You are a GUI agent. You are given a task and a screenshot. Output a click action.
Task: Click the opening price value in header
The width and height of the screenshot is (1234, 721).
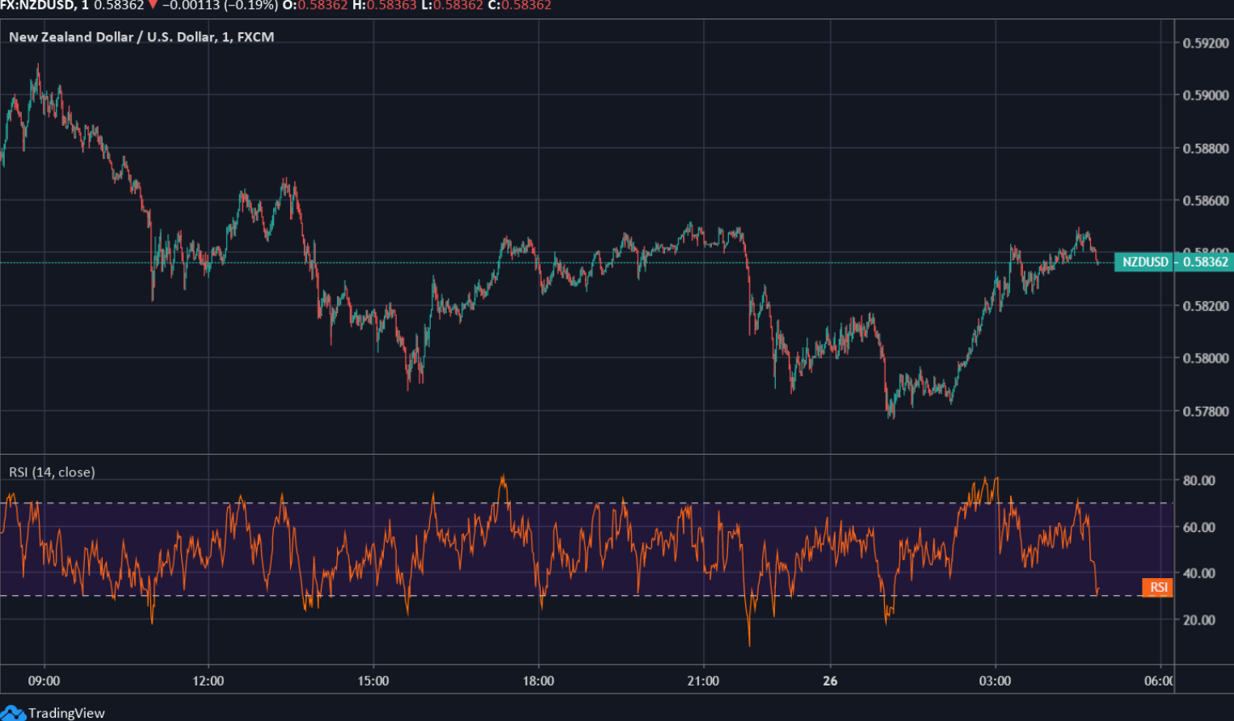pos(322,5)
